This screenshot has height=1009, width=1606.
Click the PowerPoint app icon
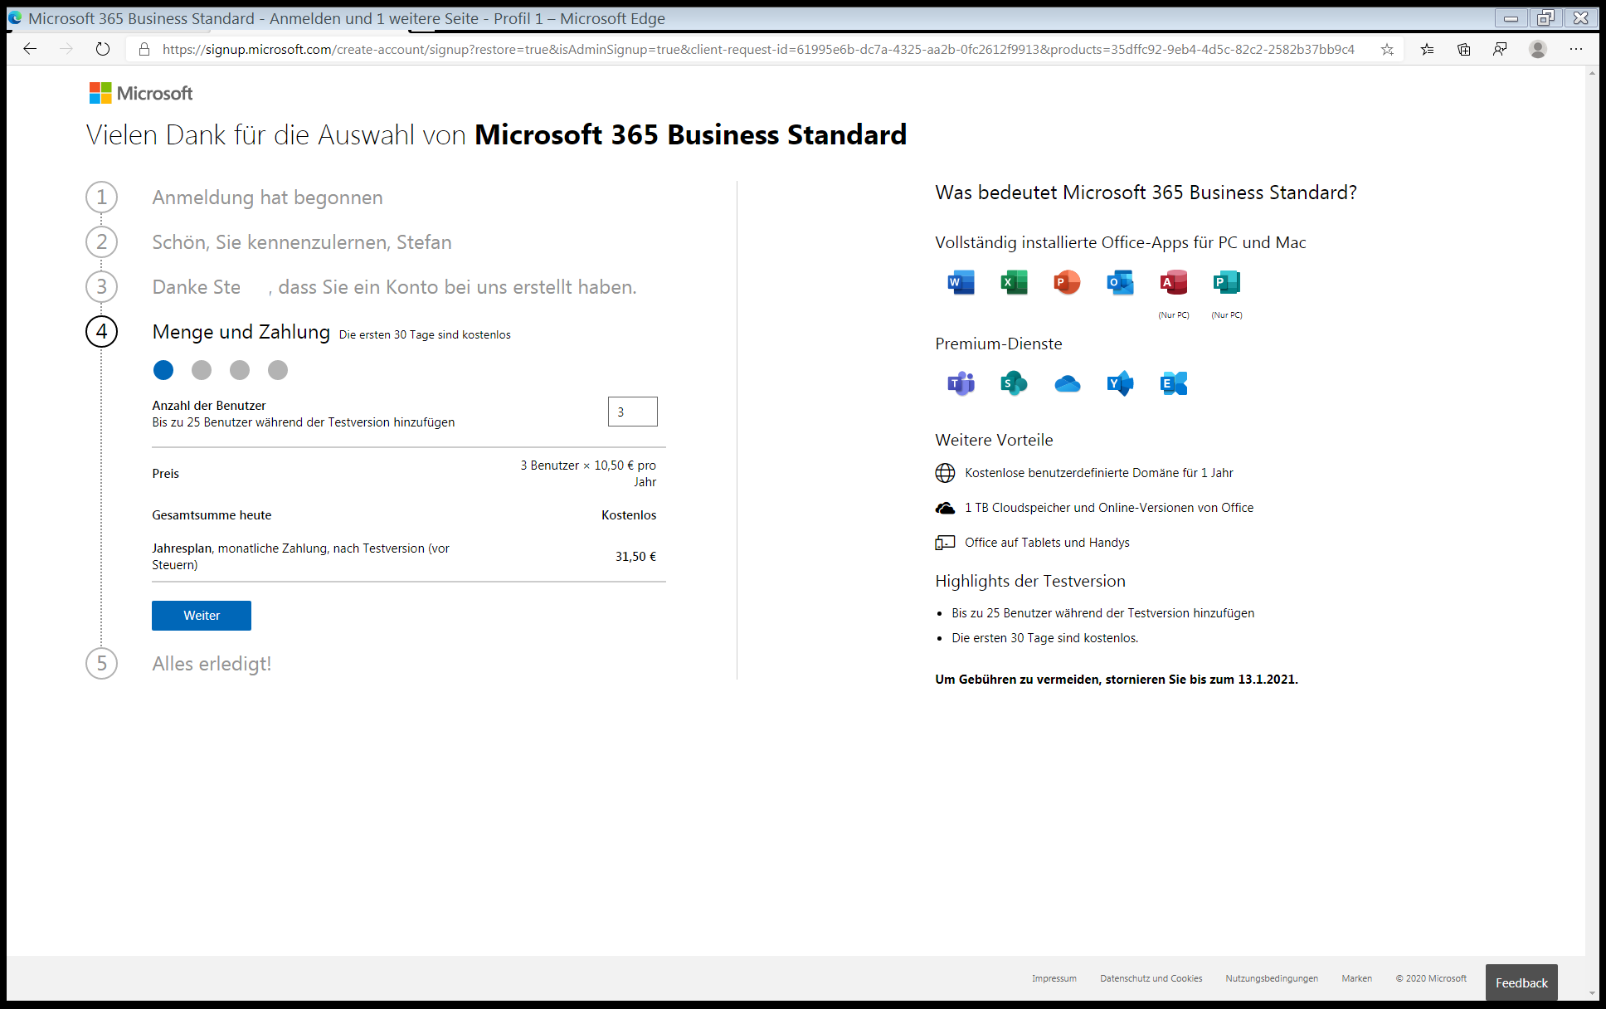(x=1067, y=283)
